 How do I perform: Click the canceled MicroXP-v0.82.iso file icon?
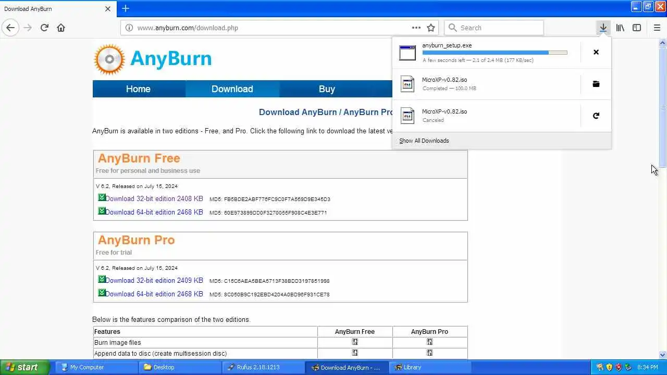pyautogui.click(x=407, y=116)
